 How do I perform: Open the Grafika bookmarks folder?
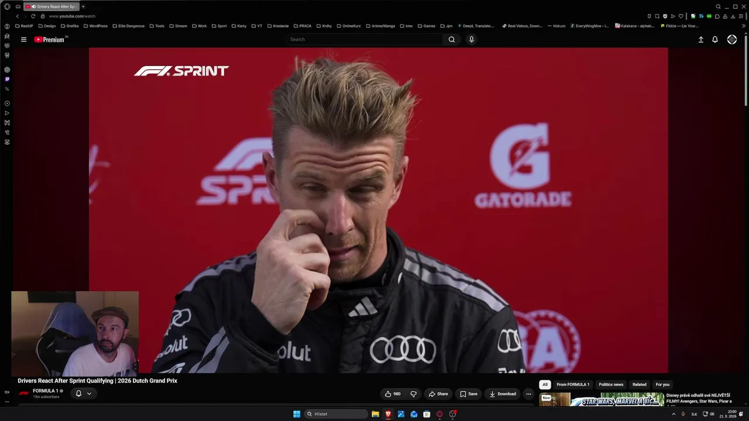point(70,26)
